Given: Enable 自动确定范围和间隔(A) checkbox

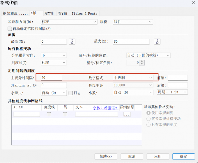Looking at the screenshot, I should 10,29.
